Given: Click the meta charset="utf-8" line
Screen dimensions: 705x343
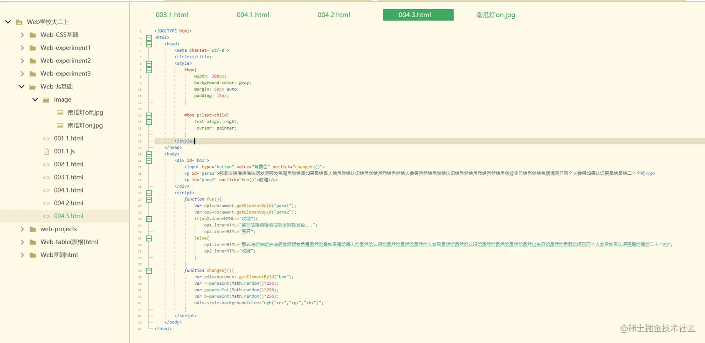Looking at the screenshot, I should [x=202, y=50].
